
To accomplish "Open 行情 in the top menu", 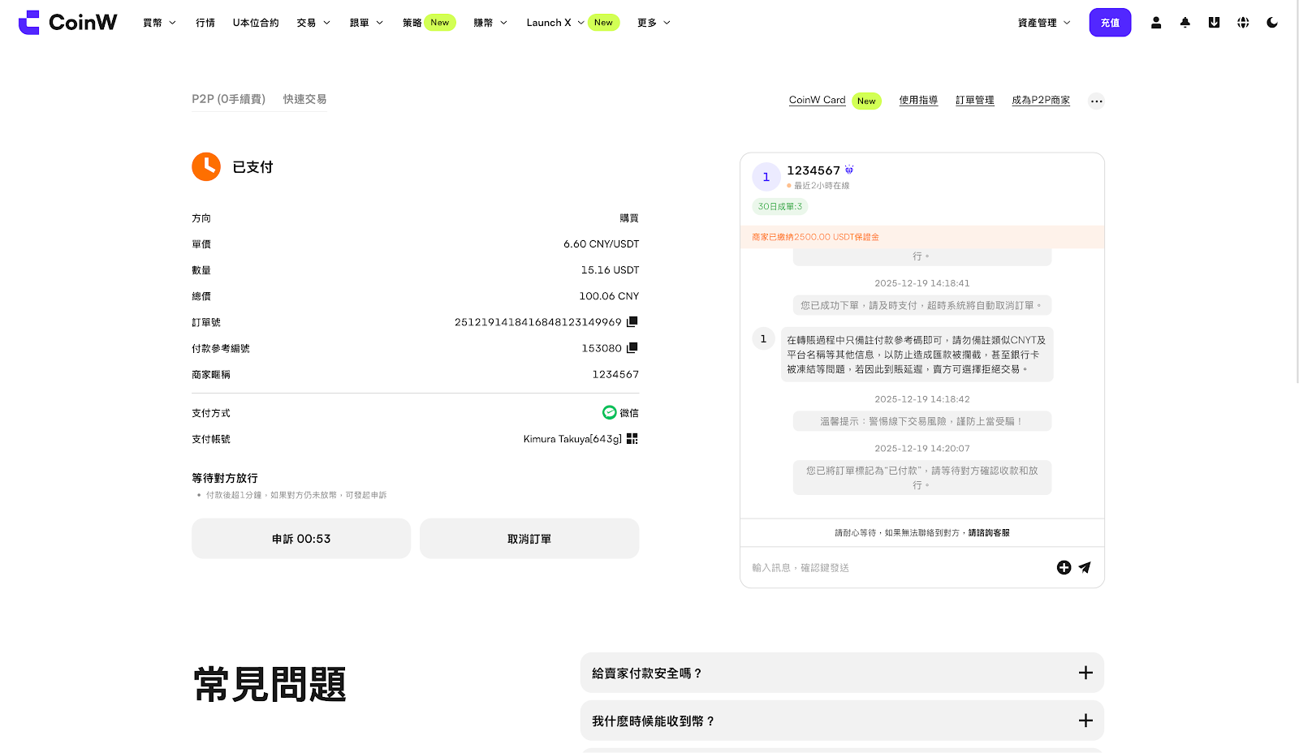I will [205, 23].
